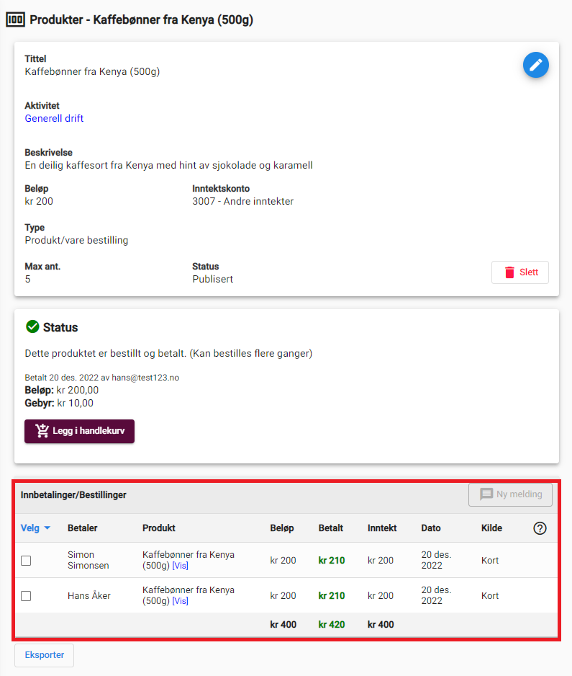Add product with Legg i handlekurv
The image size is (572, 676).
point(79,431)
